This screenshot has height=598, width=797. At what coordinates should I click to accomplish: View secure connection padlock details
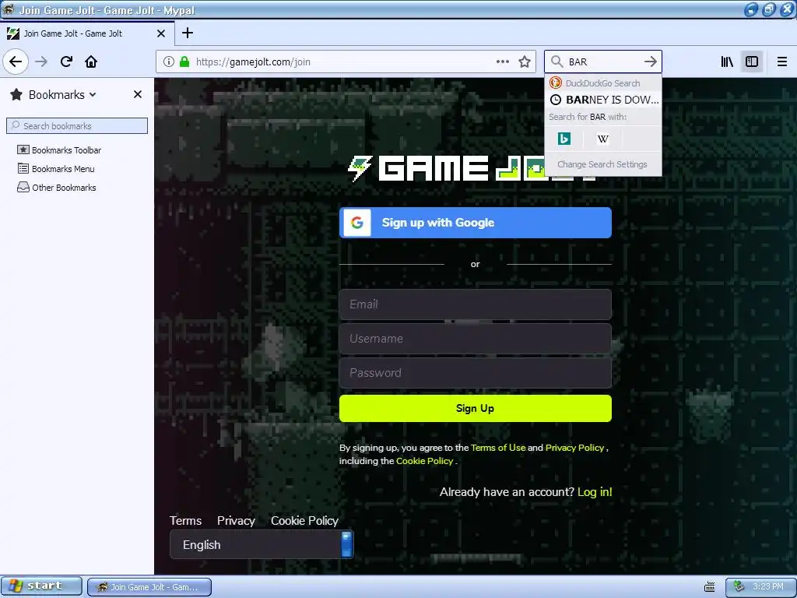[184, 62]
